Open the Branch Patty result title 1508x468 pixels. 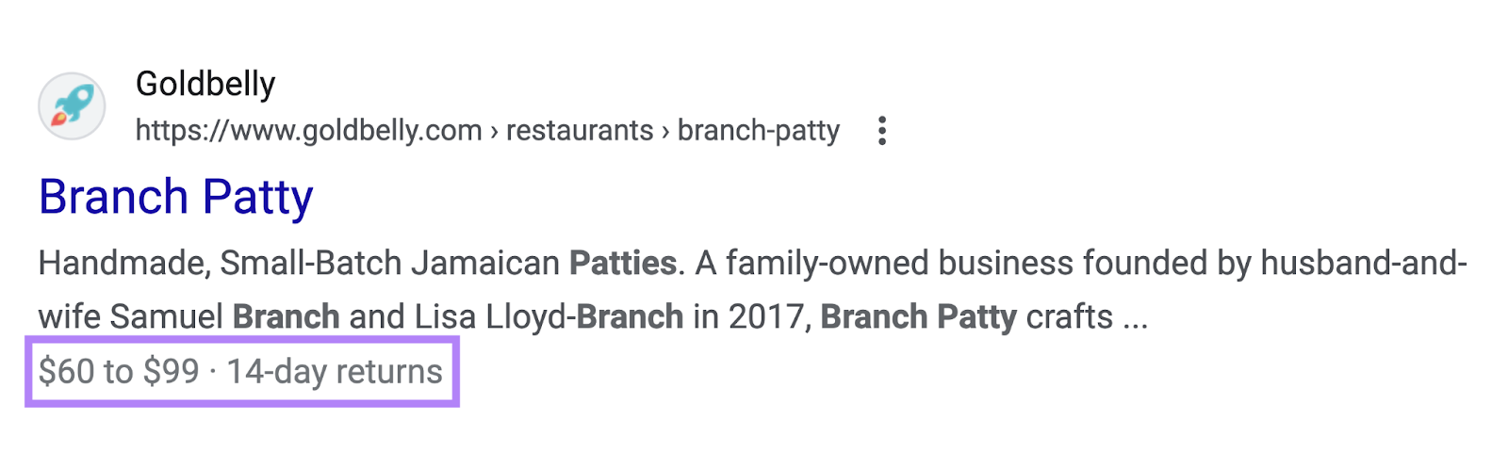click(176, 197)
